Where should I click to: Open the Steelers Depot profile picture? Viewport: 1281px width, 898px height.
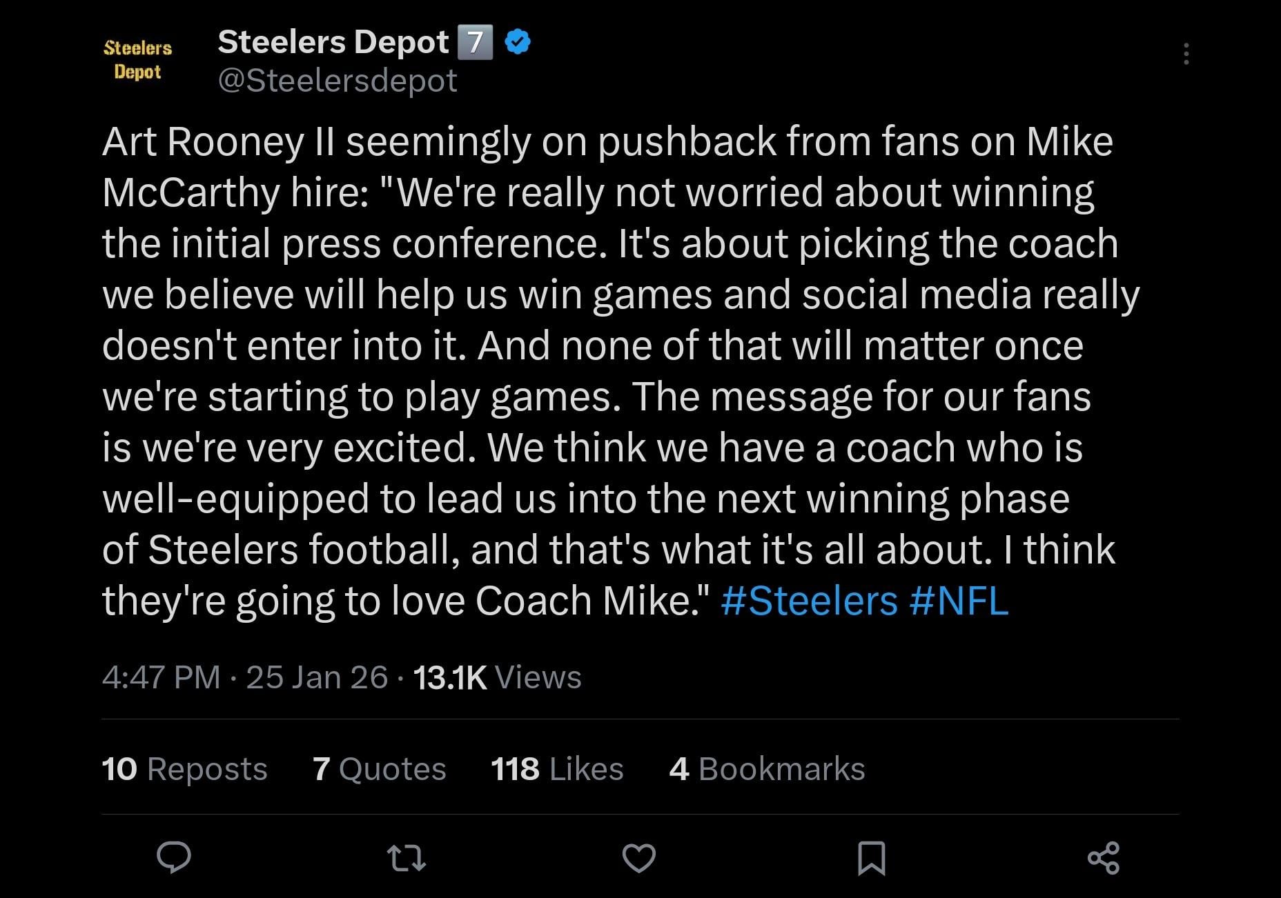click(x=137, y=60)
